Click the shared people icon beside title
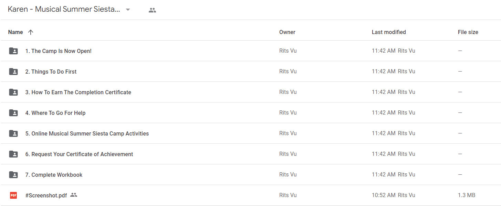This screenshot has width=501, height=206. tap(152, 10)
